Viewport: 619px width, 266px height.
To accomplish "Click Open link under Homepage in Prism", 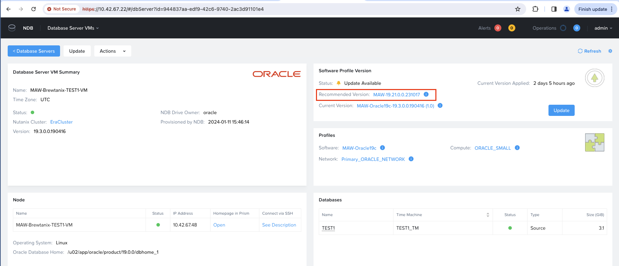I will tap(219, 225).
